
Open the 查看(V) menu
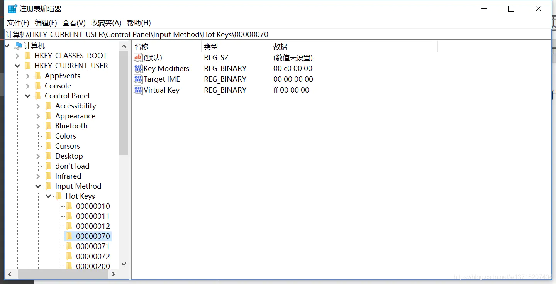click(73, 23)
